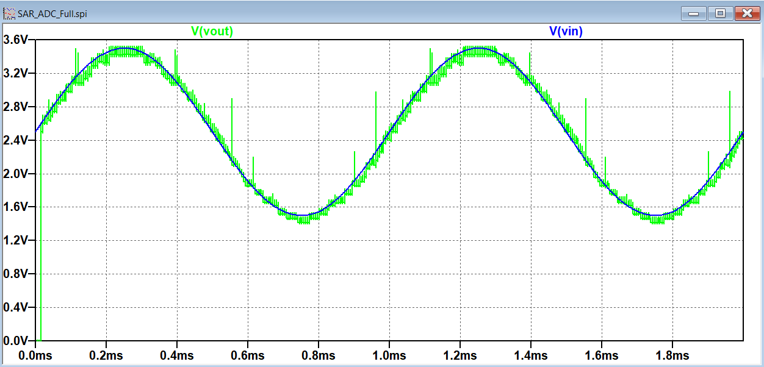Click the second peak near 1.25ms
Image resolution: width=764 pixels, height=367 pixels.
click(x=479, y=48)
